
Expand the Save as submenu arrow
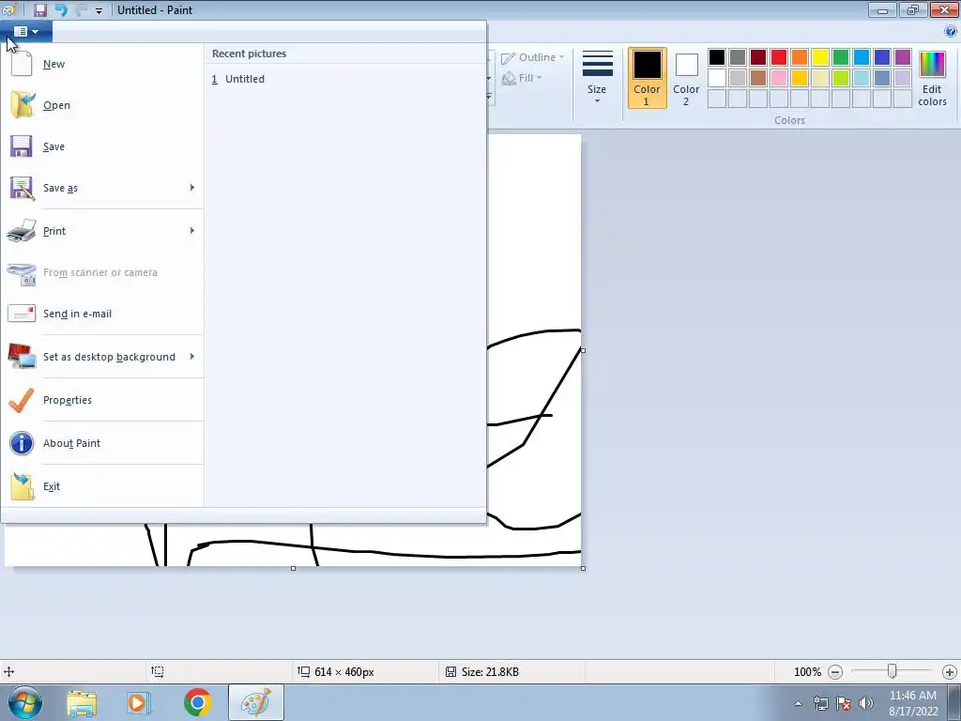[191, 187]
